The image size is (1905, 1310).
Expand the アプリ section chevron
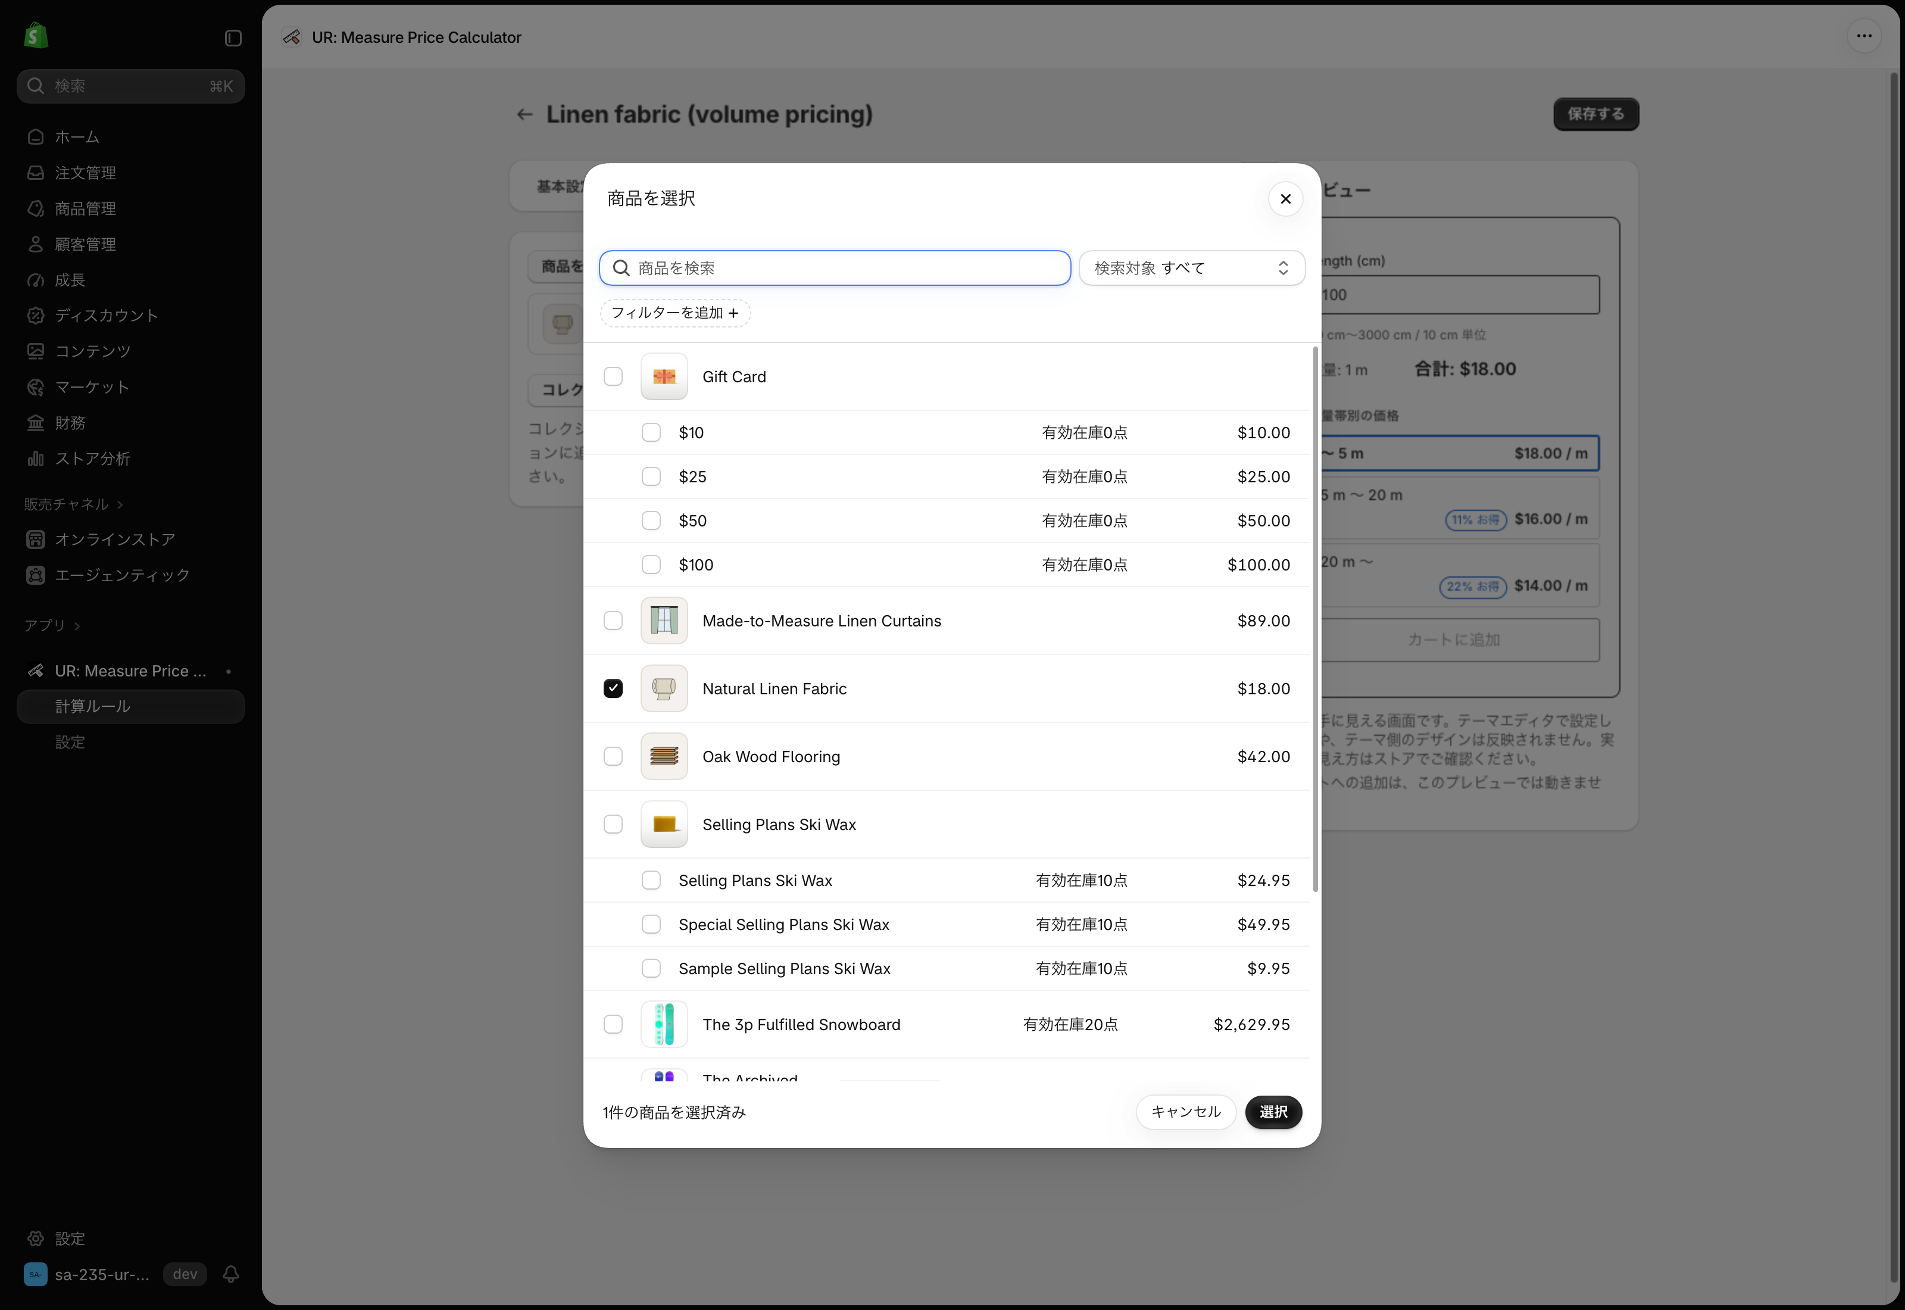pos(77,626)
